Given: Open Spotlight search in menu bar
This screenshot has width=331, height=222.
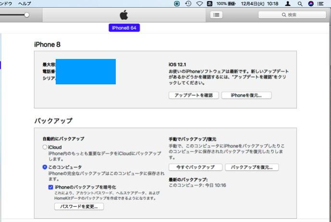Looking at the screenshot, I should pyautogui.click(x=300, y=3).
